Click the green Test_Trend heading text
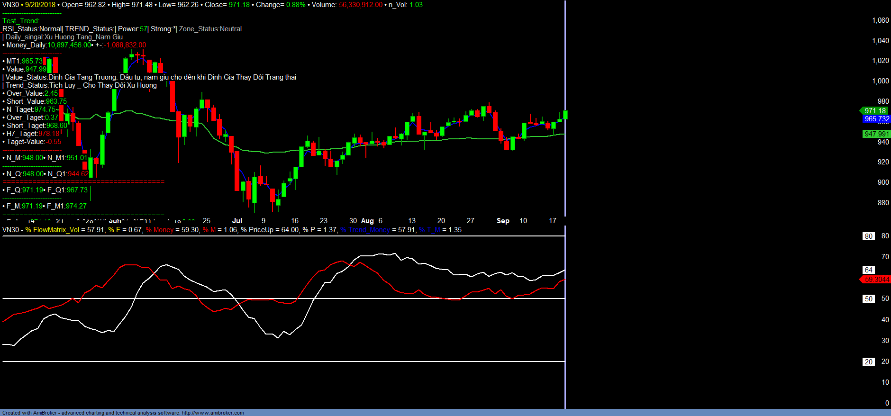 21,21
